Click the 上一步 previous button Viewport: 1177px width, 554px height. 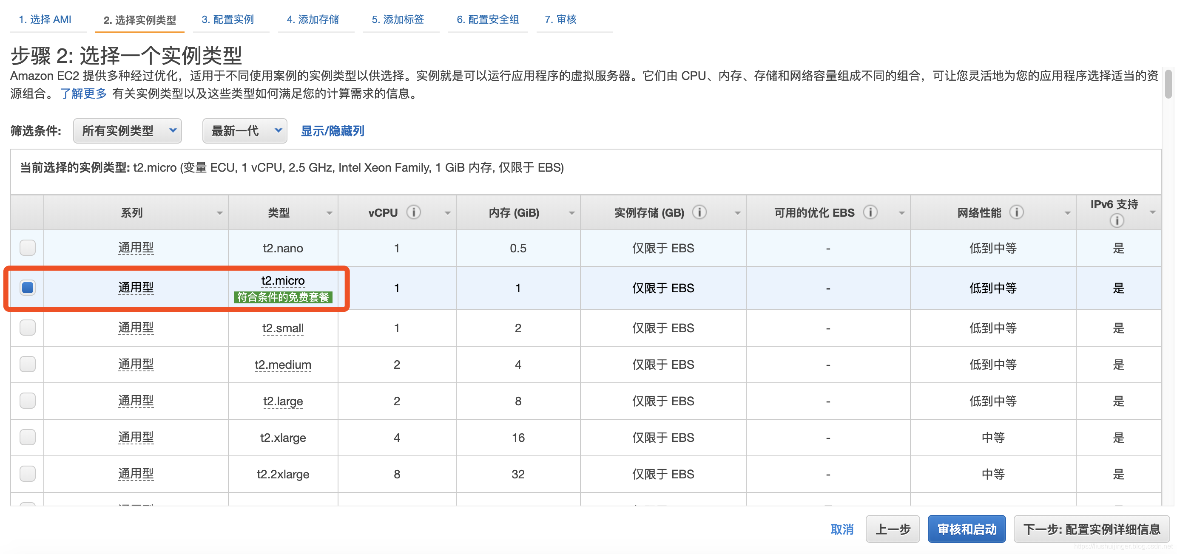pos(893,529)
